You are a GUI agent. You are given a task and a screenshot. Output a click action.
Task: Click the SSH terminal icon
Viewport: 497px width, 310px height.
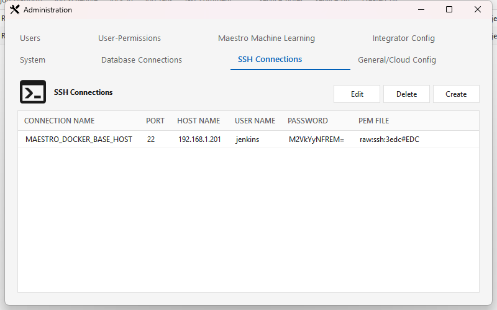[33, 92]
